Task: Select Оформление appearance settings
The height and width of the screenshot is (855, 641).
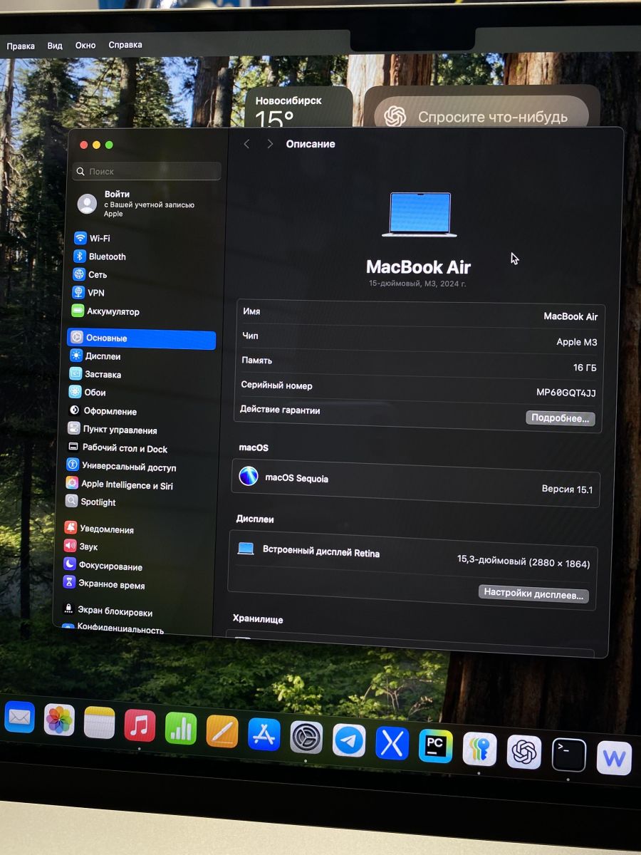Action: click(x=103, y=411)
